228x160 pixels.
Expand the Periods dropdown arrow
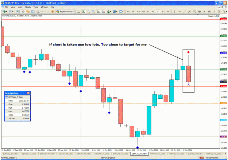(x=117, y=12)
